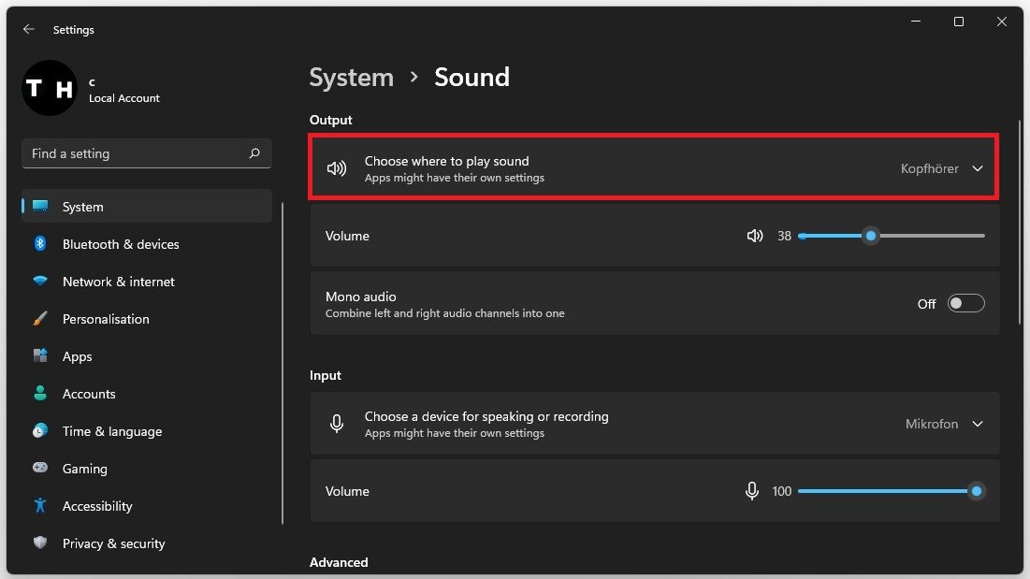The height and width of the screenshot is (579, 1030).
Task: Toggle Mono audio switch on
Action: coord(965,304)
